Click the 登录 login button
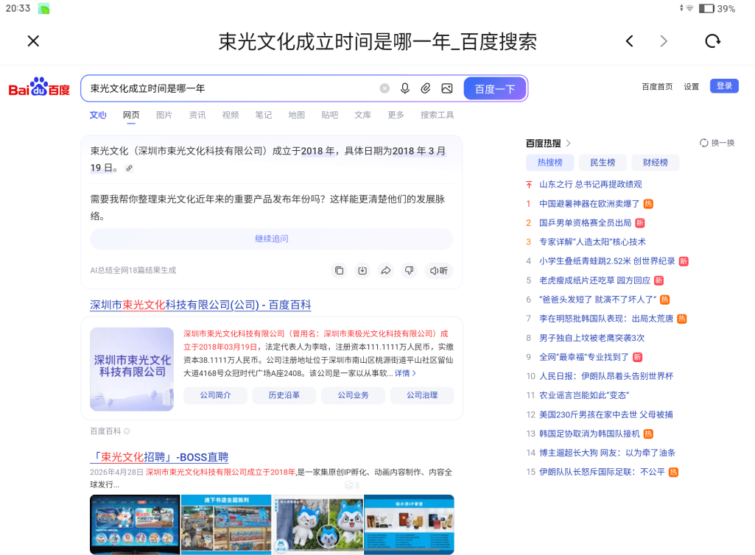The width and height of the screenshot is (755, 555). [x=724, y=86]
